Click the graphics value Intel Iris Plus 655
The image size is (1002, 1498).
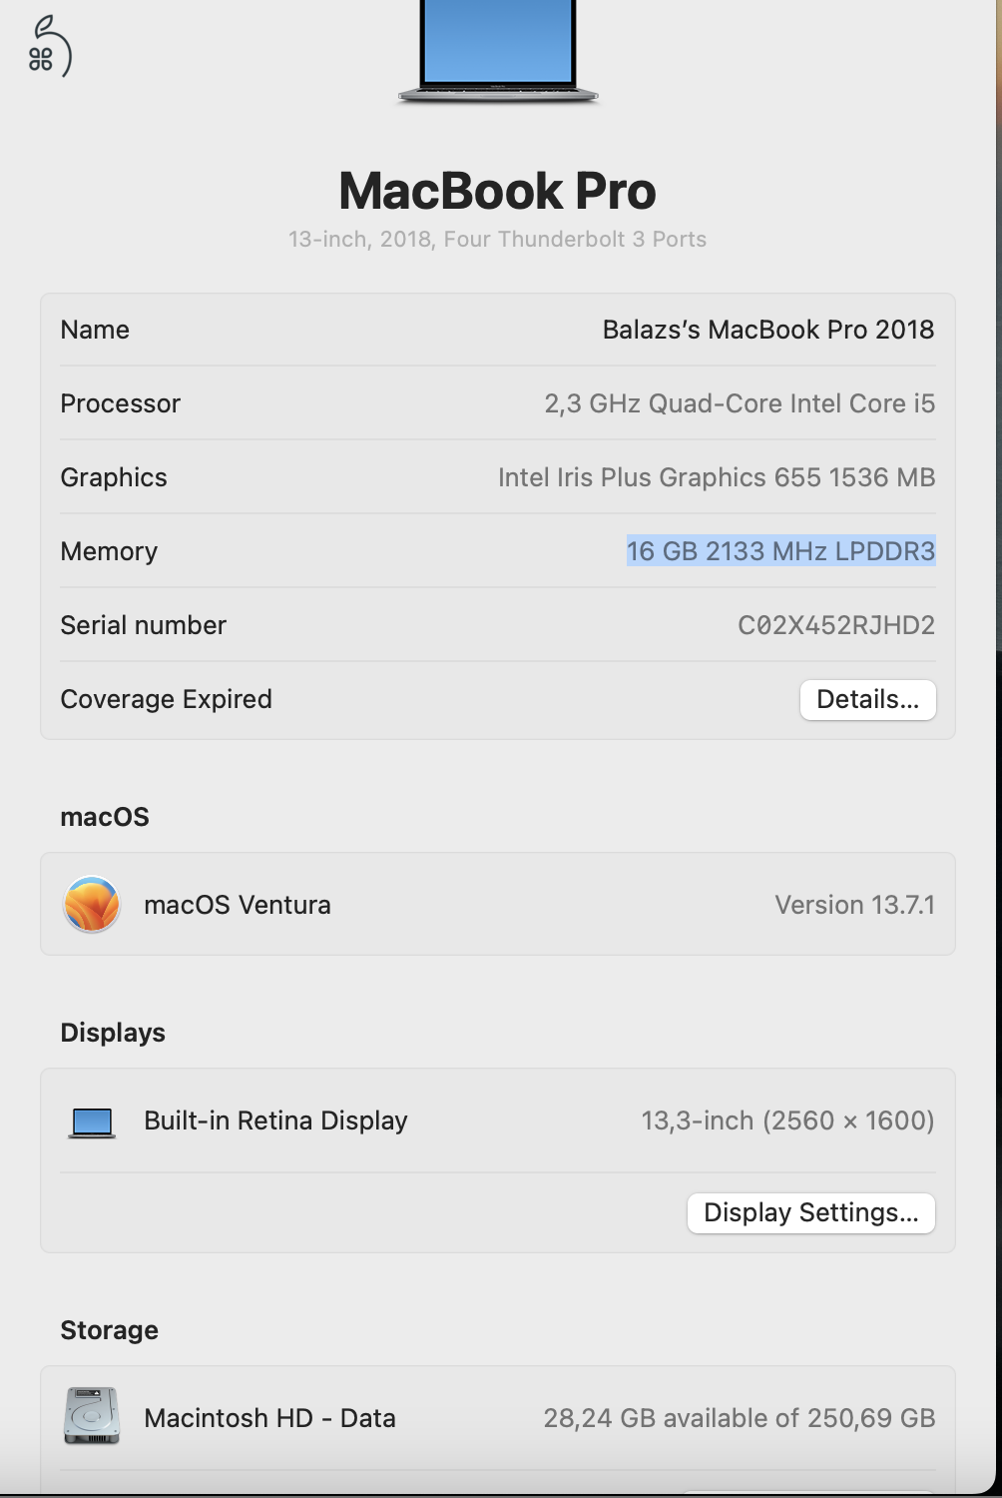(x=717, y=477)
